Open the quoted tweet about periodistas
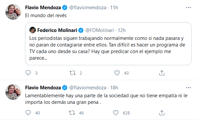The height and width of the screenshot is (120, 197). [108, 44]
